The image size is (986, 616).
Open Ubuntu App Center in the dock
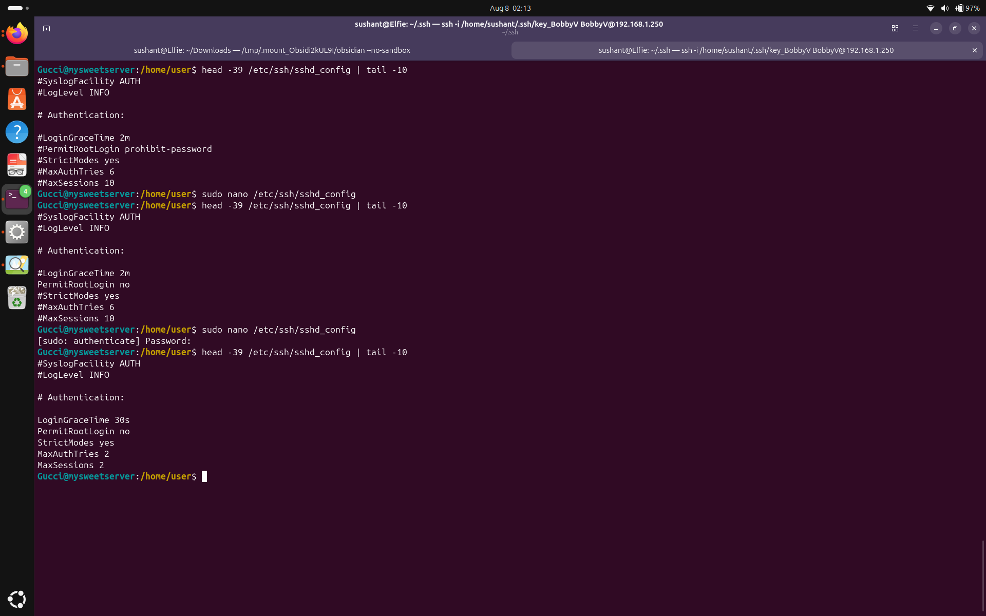click(17, 99)
